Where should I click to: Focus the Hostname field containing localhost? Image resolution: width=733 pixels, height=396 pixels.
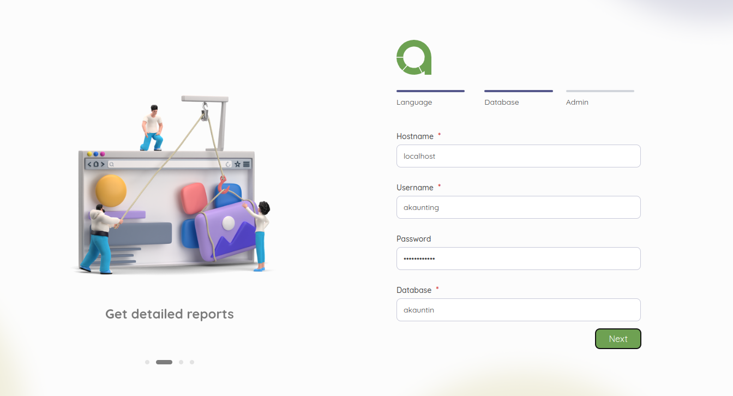[x=518, y=156]
